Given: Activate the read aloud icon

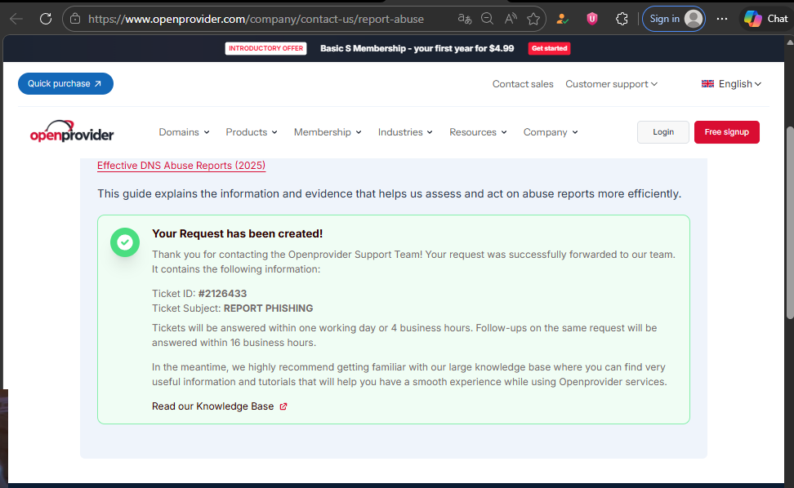Looking at the screenshot, I should [511, 20].
